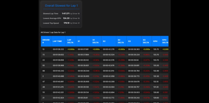Click S1 time 00:00:28.142
Image resolution: width=209 pixels, height=103 pixels.
click(x=83, y=60)
